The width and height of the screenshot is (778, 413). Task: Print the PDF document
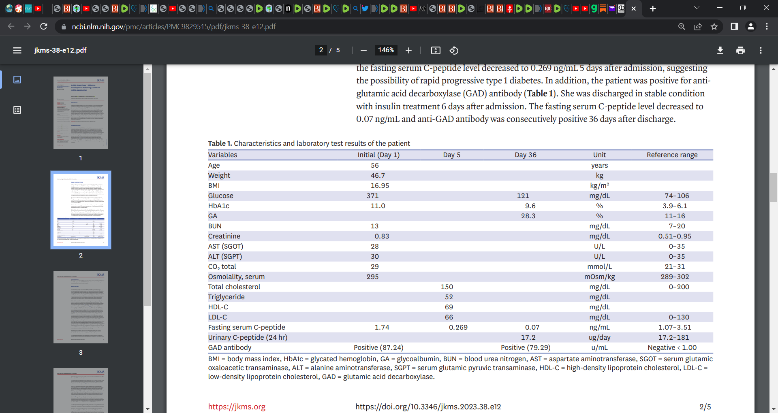(x=740, y=50)
